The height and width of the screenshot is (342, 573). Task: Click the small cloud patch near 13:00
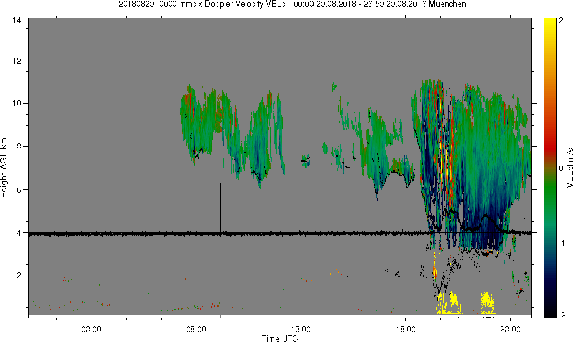click(x=306, y=160)
